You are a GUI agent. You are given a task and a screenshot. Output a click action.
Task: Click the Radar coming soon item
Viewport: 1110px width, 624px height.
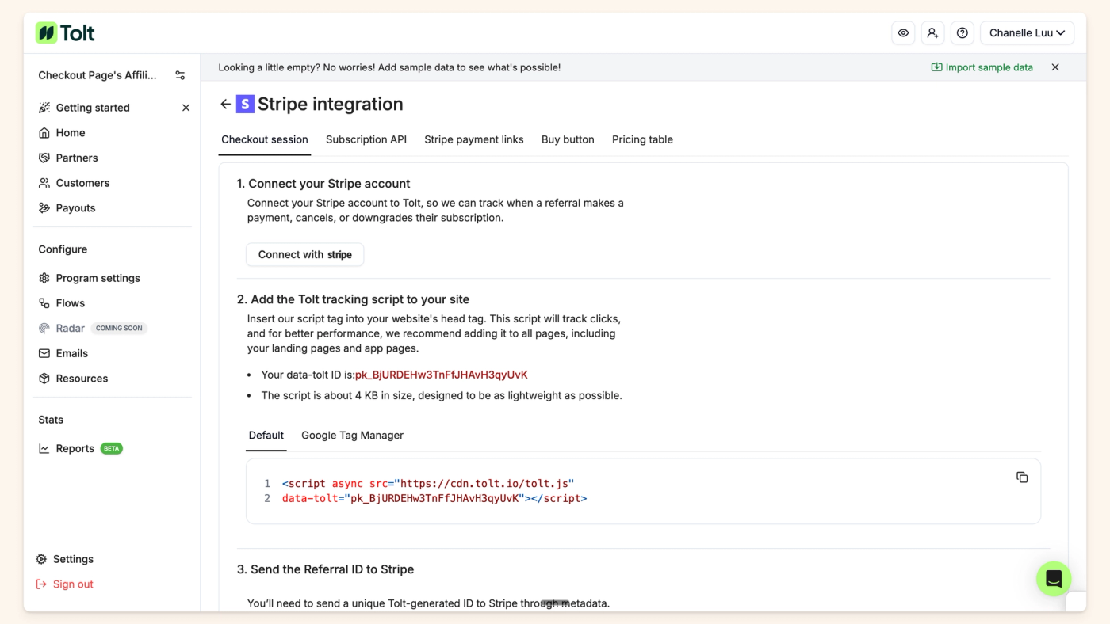(93, 328)
